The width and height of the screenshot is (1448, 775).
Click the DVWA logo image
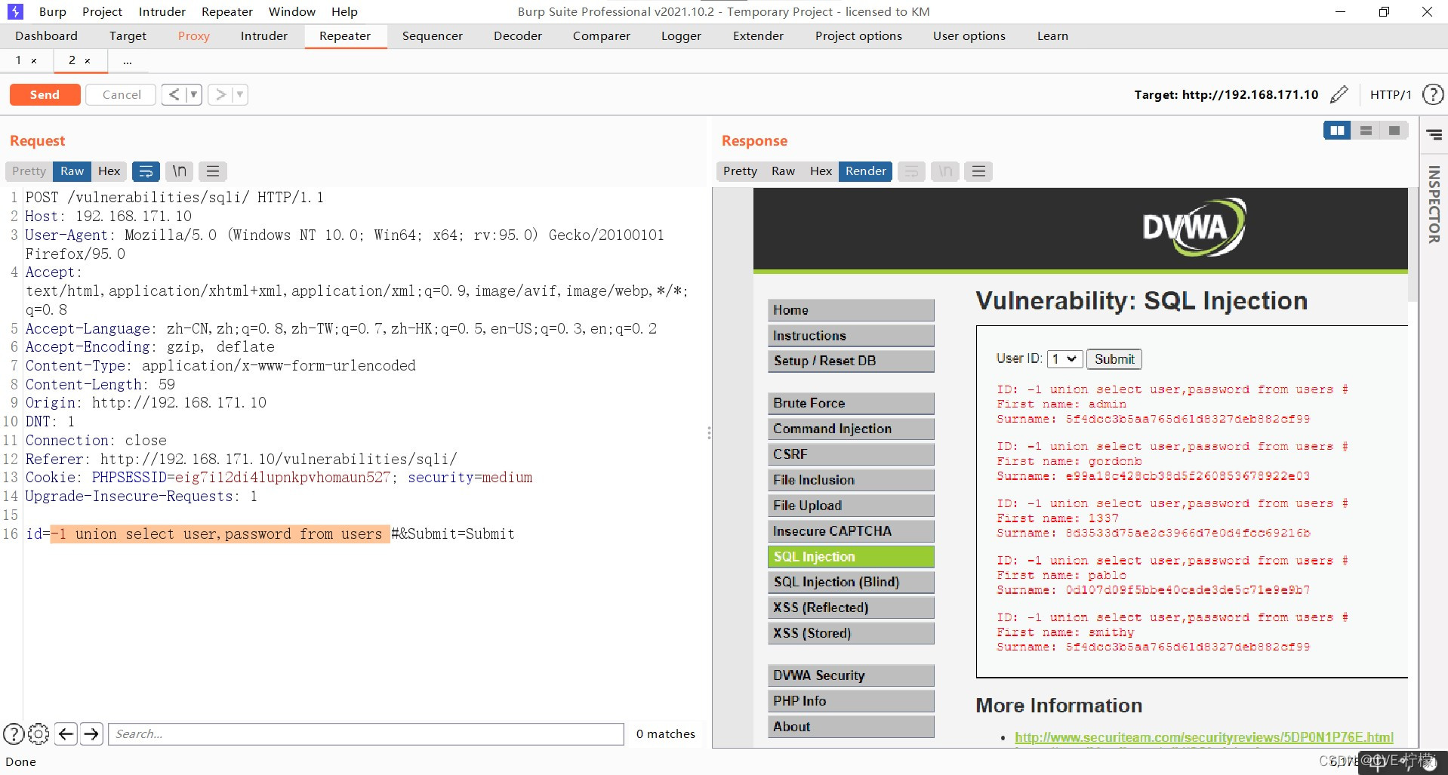point(1193,226)
